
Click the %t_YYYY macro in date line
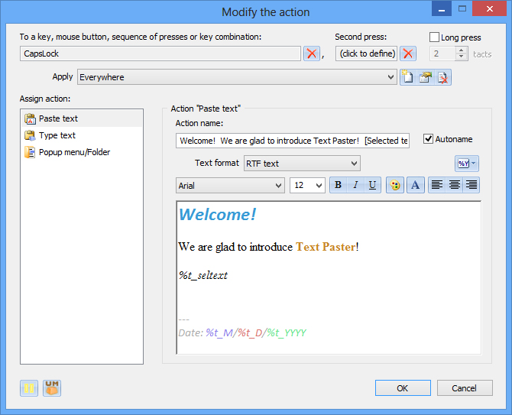287,332
